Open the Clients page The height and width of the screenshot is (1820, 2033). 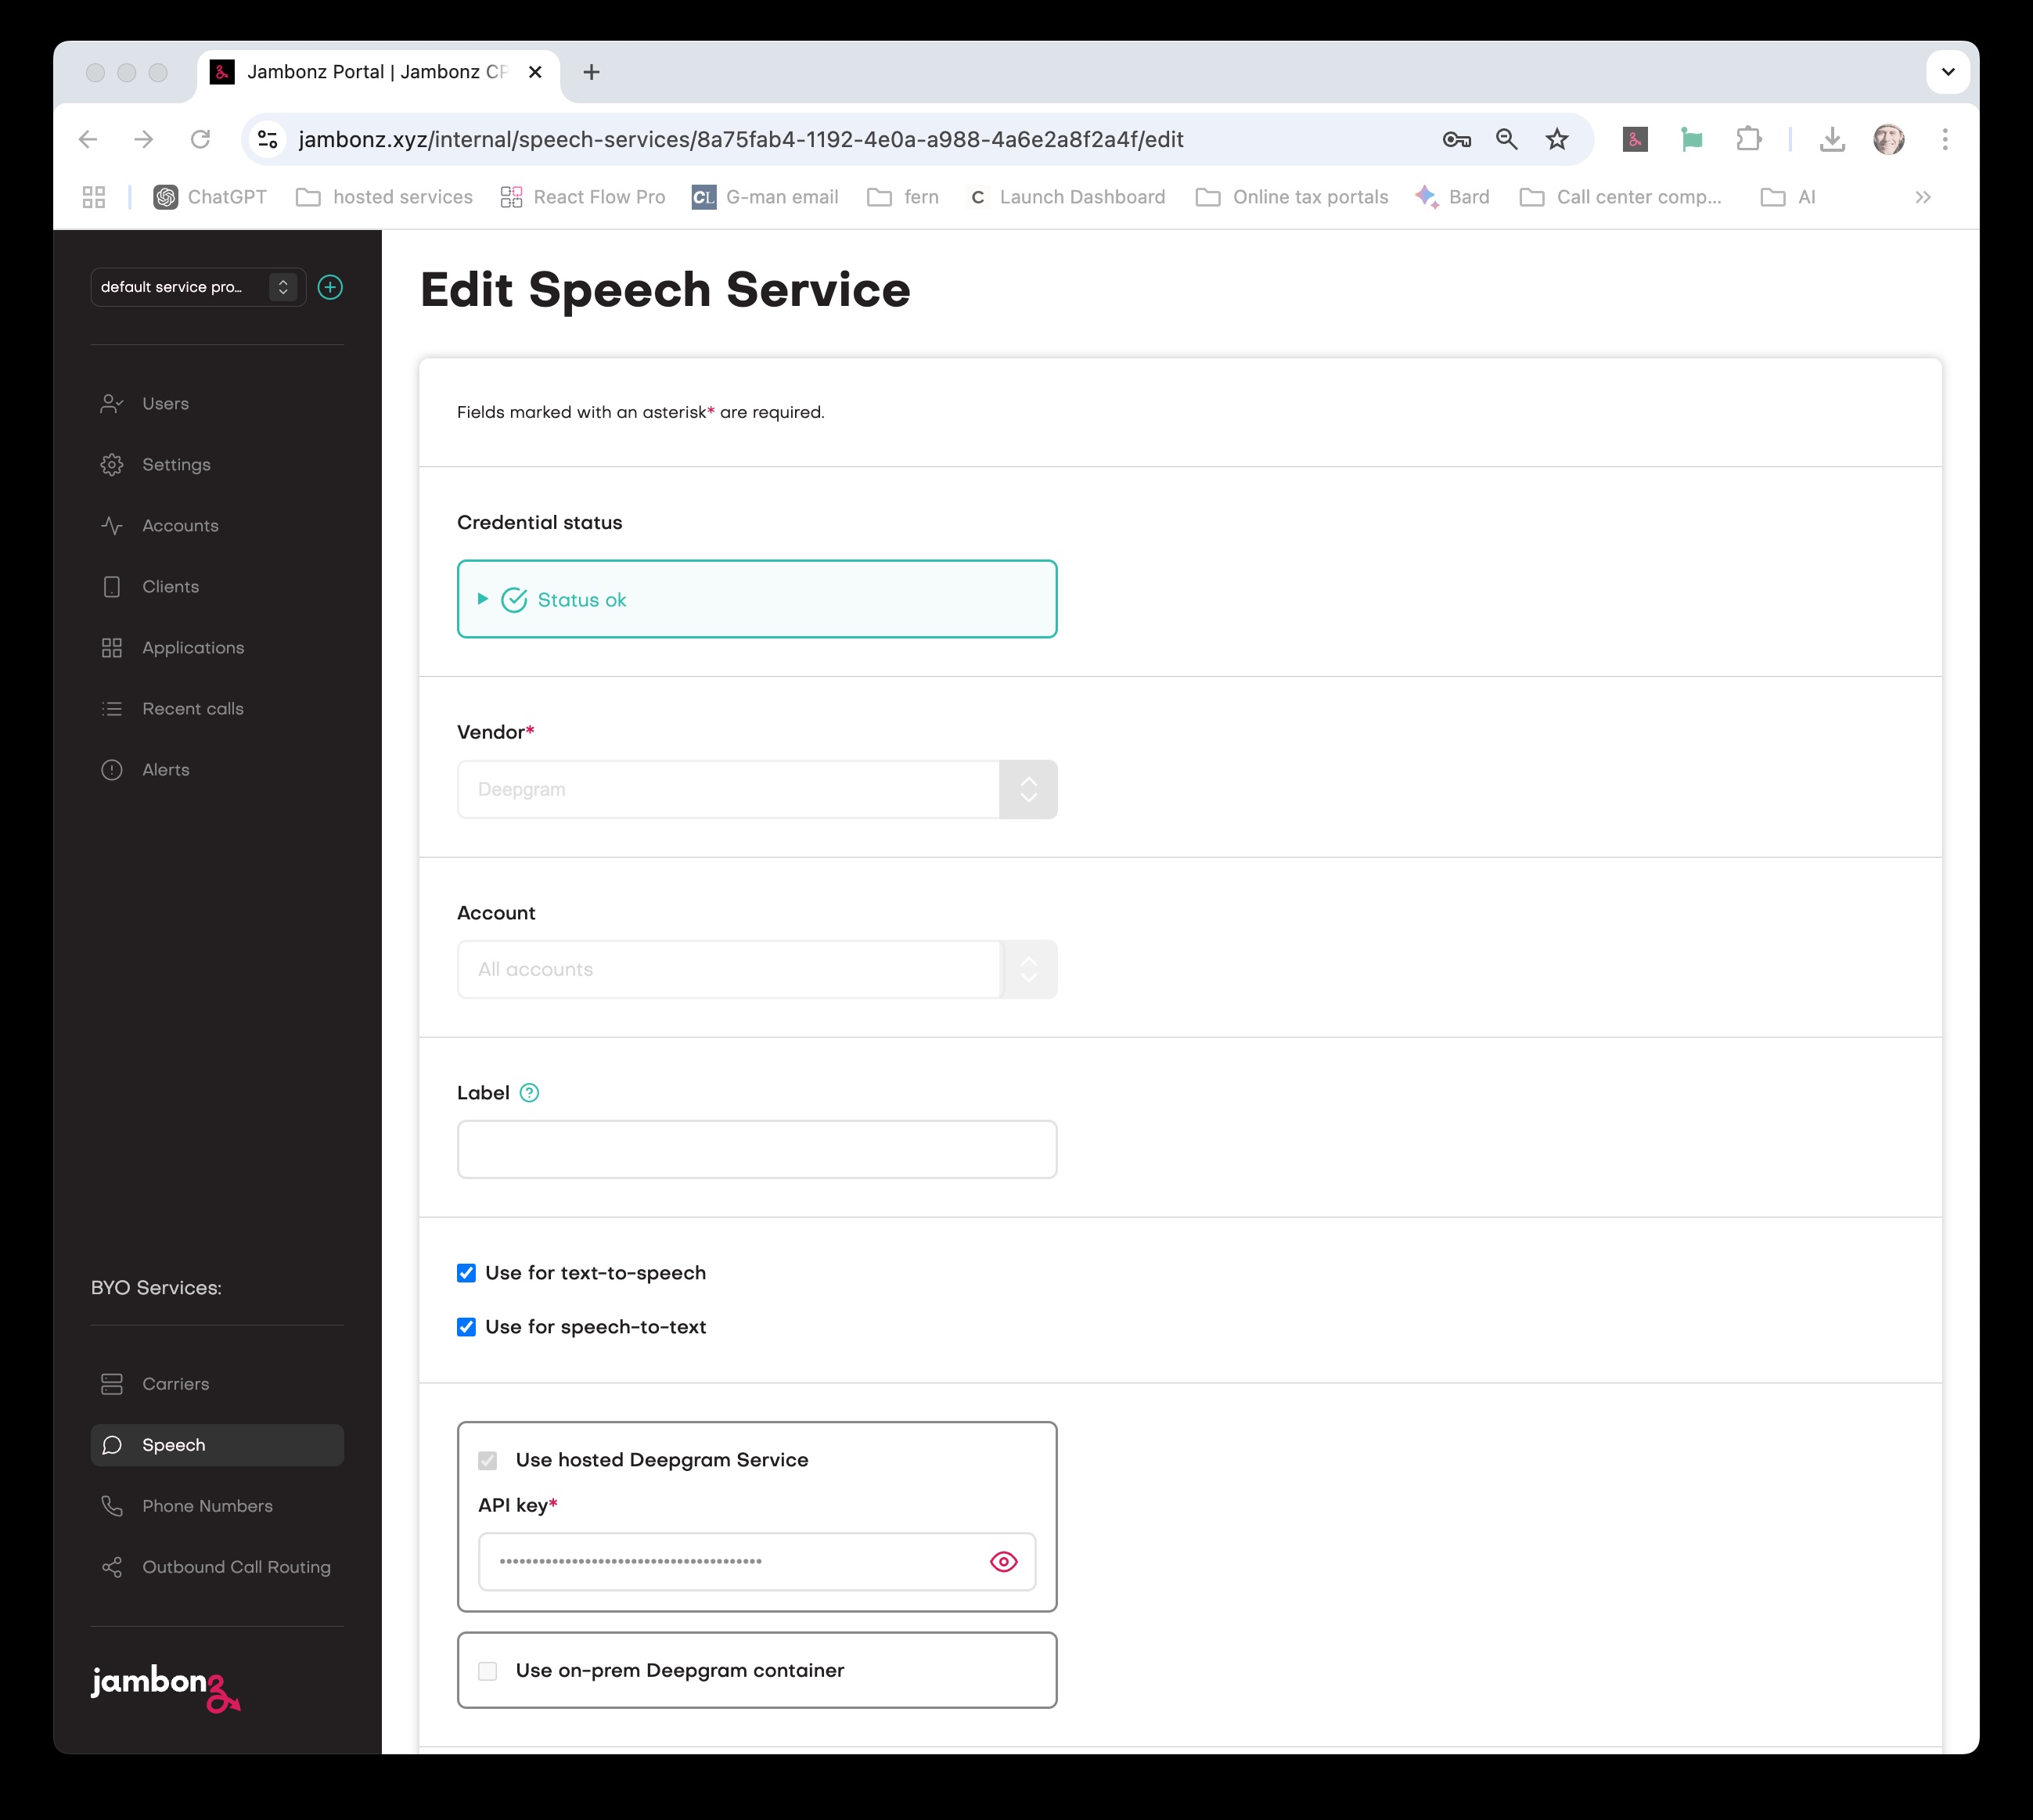tap(170, 586)
